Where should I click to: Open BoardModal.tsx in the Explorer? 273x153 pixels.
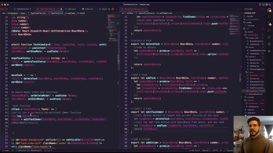(x=256, y=41)
